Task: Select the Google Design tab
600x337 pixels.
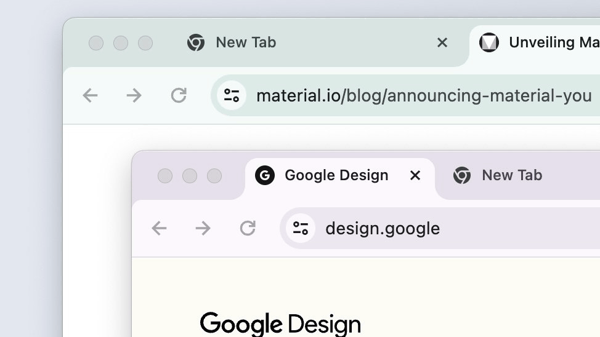Action: coord(336,175)
